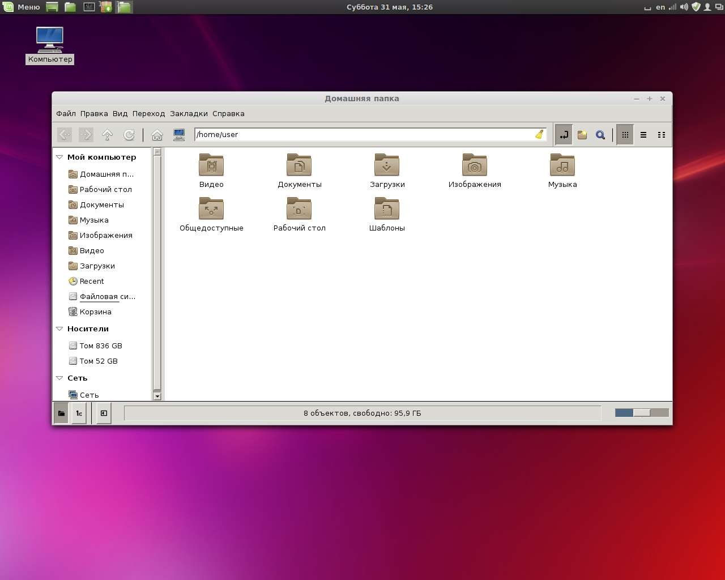Click the Home folder toolbar icon
This screenshot has width=725, height=580.
click(x=157, y=135)
